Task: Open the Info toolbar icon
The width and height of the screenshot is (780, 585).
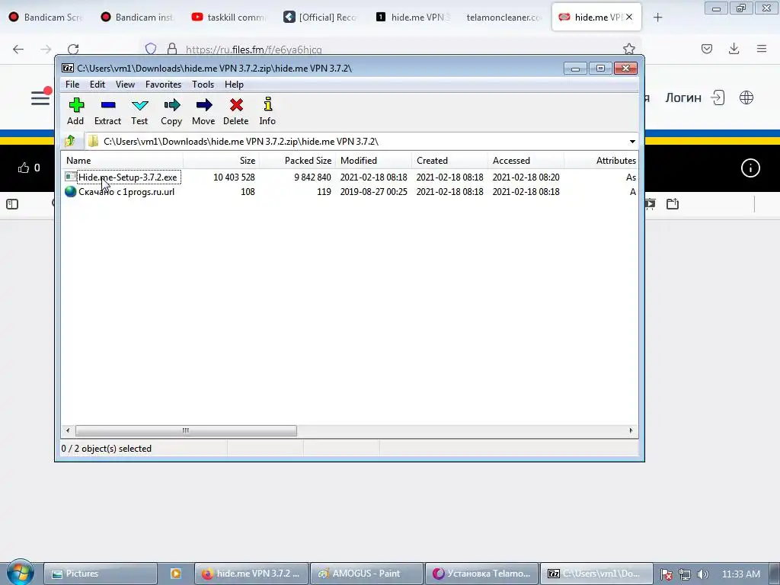Action: click(x=267, y=111)
